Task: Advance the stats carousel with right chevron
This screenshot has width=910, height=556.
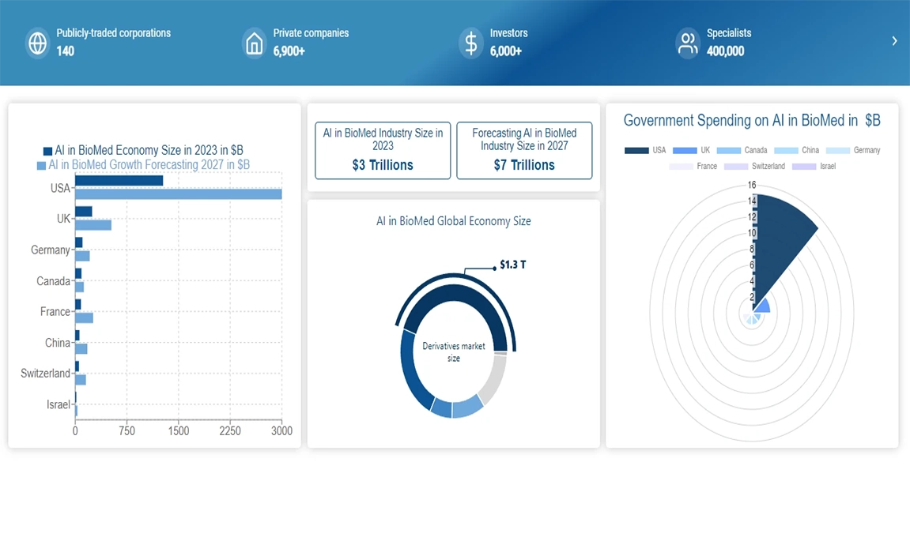Action: 894,41
